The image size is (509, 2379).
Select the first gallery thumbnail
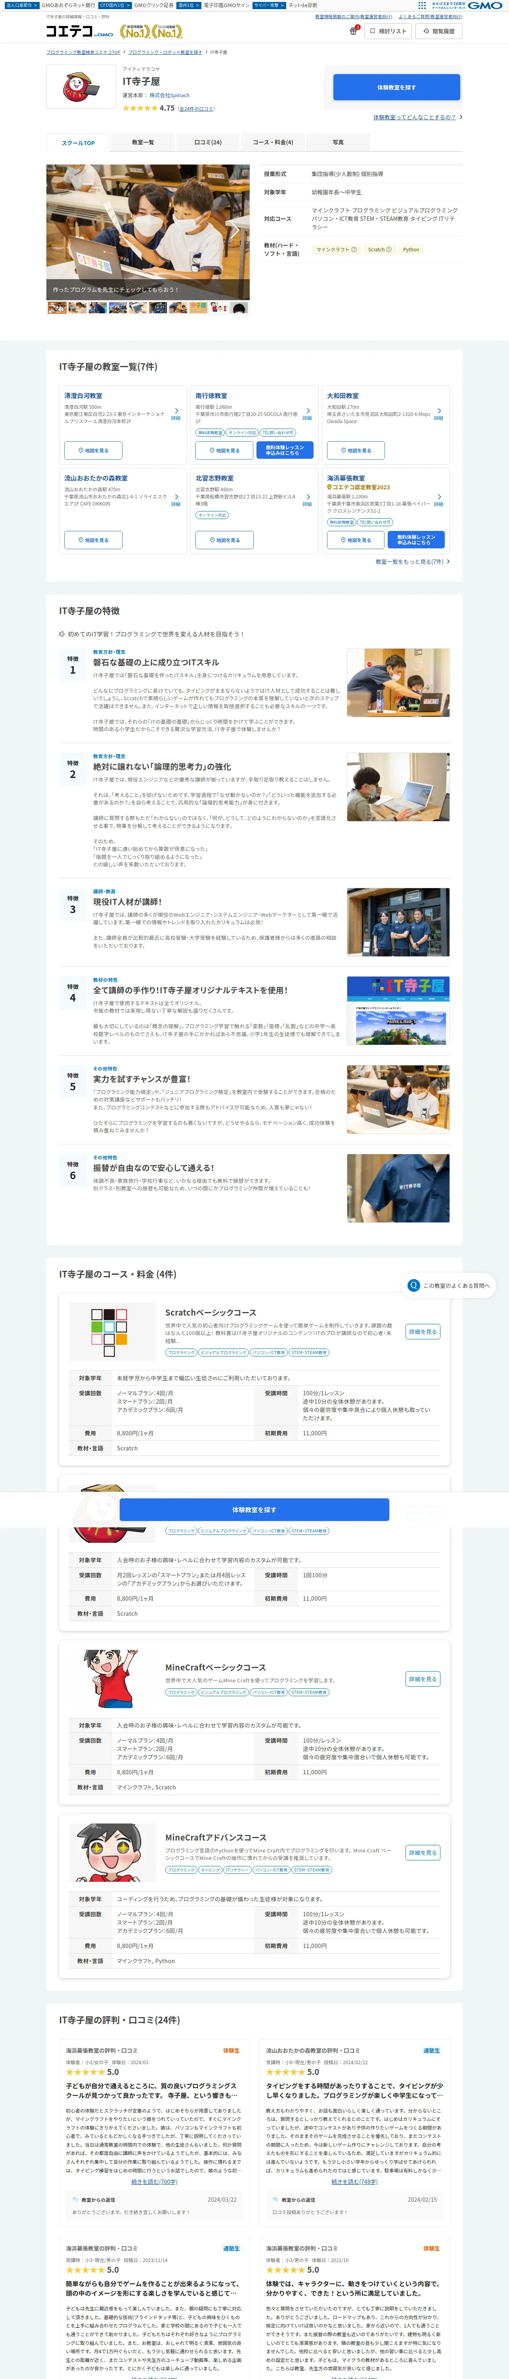click(x=56, y=308)
